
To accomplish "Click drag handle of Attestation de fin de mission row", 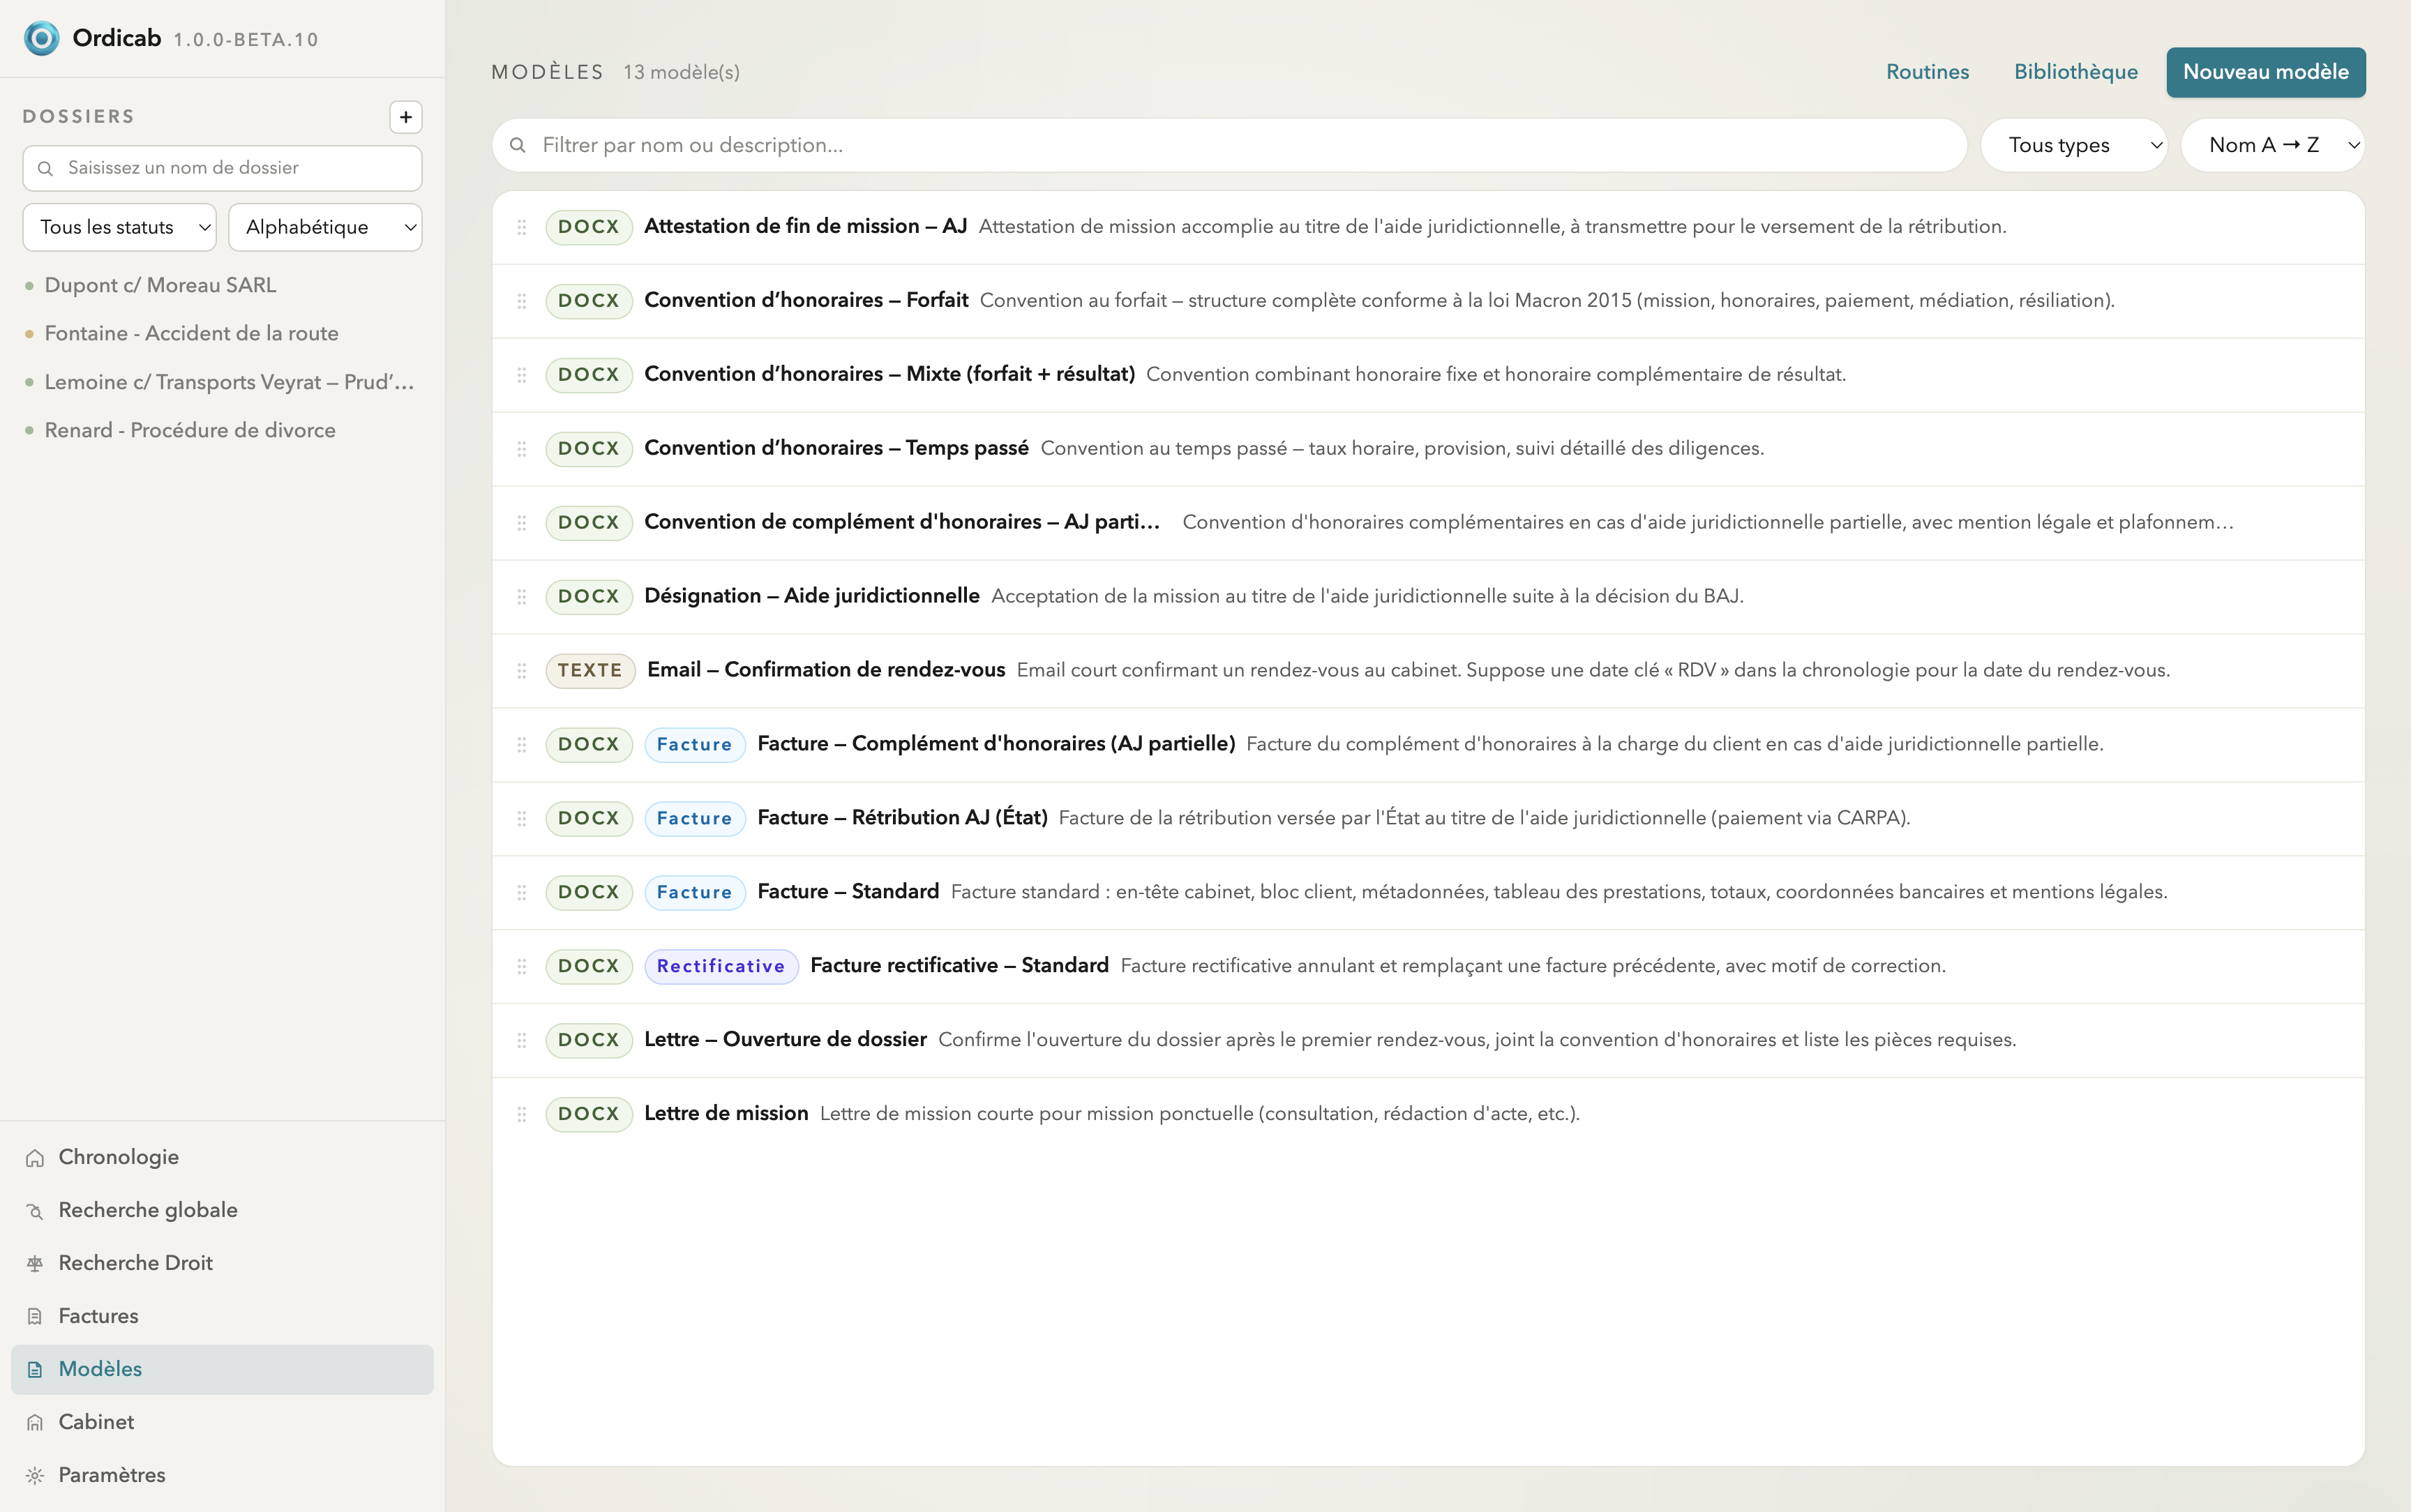I will click(x=521, y=227).
